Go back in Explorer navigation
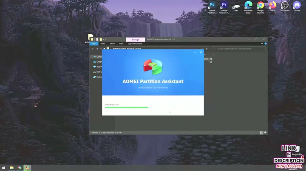 (x=93, y=49)
